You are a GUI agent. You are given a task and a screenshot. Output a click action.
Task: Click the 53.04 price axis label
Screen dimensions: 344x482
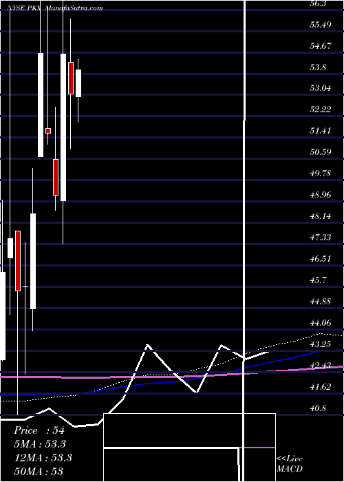(x=321, y=88)
